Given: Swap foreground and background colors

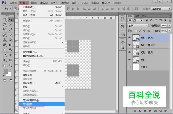Looking at the screenshot, I should [x=10, y=69].
